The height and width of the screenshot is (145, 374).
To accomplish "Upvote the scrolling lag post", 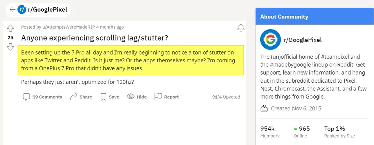I will click(10, 28).
